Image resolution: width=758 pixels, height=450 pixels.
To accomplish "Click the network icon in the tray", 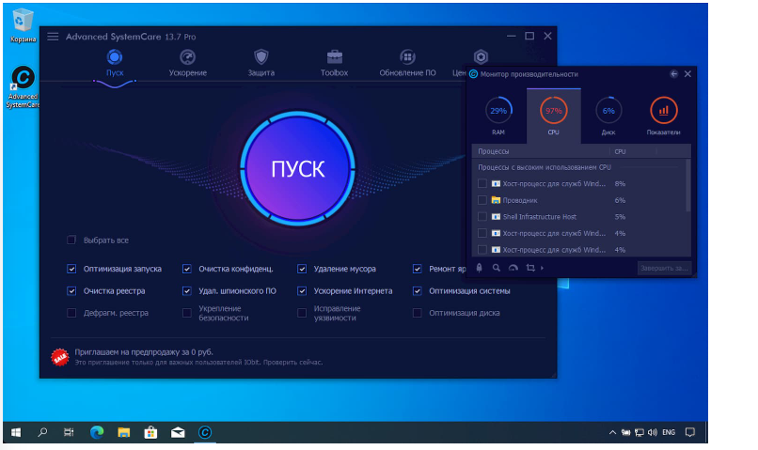I will click(640, 432).
